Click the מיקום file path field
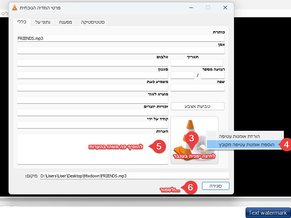 135,176
